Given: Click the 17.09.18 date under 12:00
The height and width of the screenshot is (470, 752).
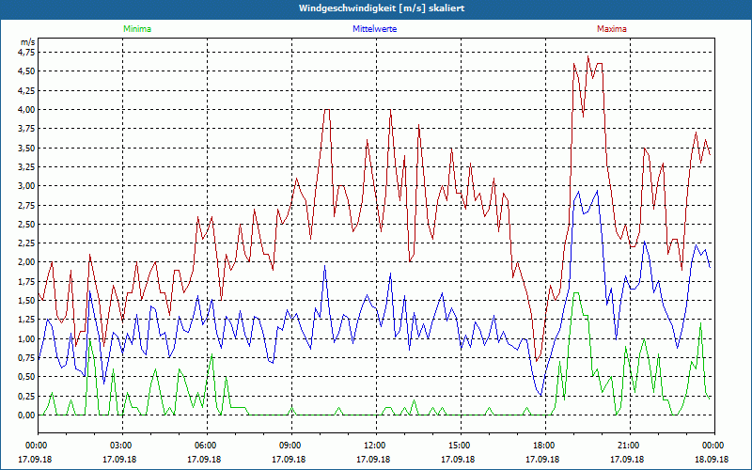Looking at the screenshot, I should [x=372, y=459].
